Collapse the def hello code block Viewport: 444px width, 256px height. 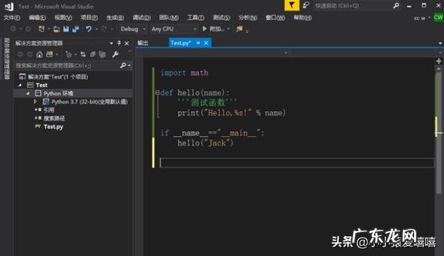click(x=157, y=92)
